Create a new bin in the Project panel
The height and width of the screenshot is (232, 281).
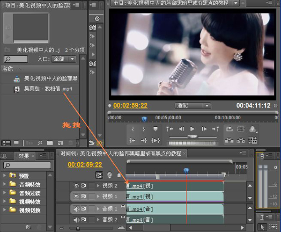click(50, 143)
